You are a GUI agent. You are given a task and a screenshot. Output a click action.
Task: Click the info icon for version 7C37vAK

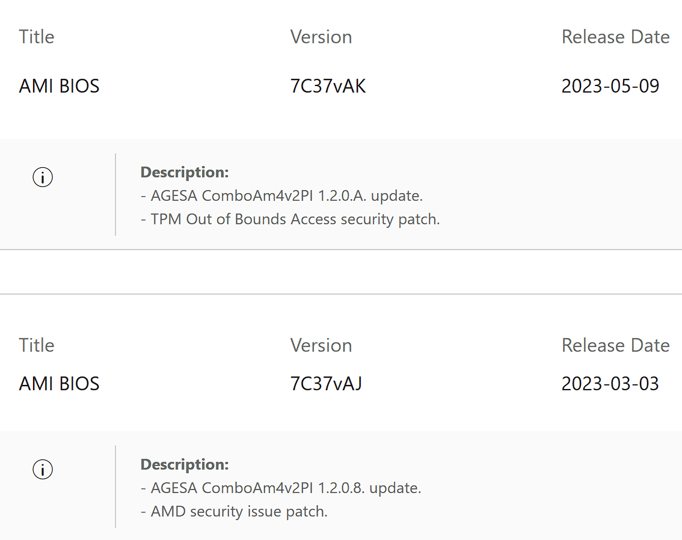click(x=43, y=177)
